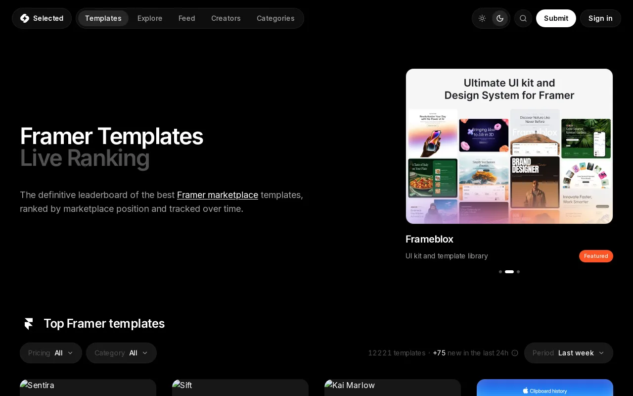Image resolution: width=633 pixels, height=396 pixels.
Task: Go to the Explore tab
Action: pyautogui.click(x=150, y=18)
